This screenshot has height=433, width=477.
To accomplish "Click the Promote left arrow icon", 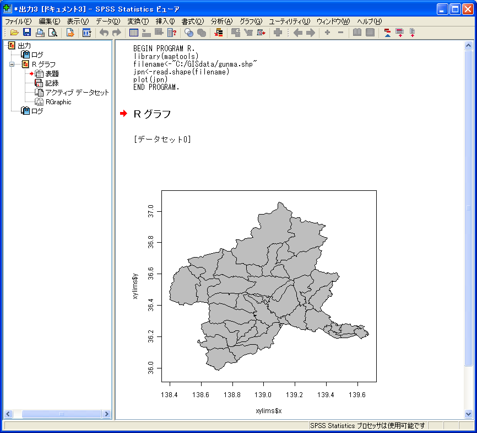I will coord(297,33).
